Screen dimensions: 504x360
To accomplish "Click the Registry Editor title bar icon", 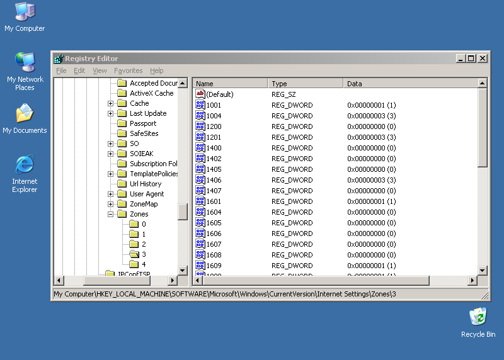I will coord(59,59).
